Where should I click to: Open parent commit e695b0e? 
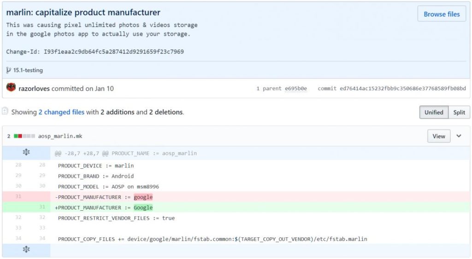296,88
